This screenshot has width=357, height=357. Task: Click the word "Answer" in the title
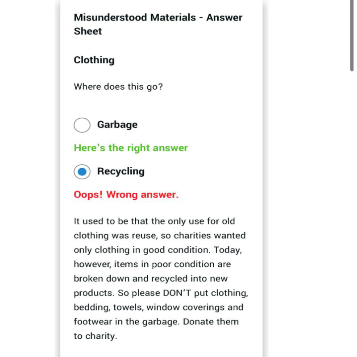pos(224,17)
